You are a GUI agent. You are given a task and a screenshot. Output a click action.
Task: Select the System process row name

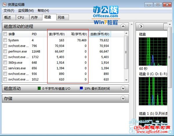[14, 40]
